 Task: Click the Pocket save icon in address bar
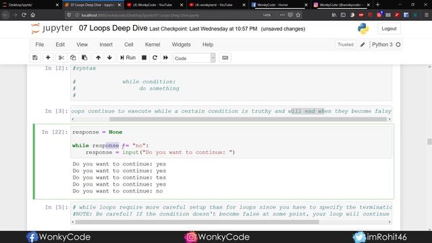(290, 15)
